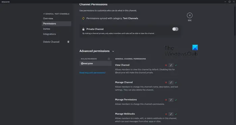The image size is (236, 125).
Task: Click the Private Channel label
Action: coord(95,29)
